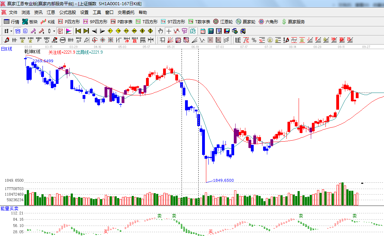The image size is (384, 236).
Task: Click the floppy disk save icon
Action: [226, 31]
